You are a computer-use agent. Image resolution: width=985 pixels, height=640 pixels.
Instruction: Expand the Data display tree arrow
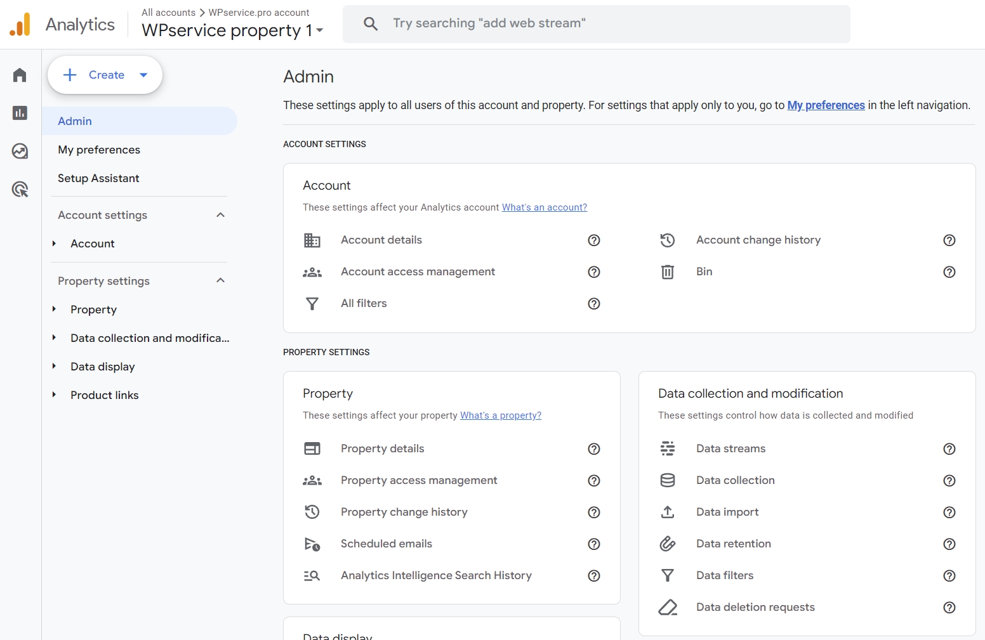[x=54, y=367]
